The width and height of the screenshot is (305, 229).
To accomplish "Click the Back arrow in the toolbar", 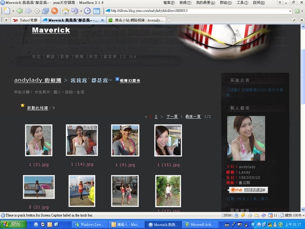I will tap(20, 11).
